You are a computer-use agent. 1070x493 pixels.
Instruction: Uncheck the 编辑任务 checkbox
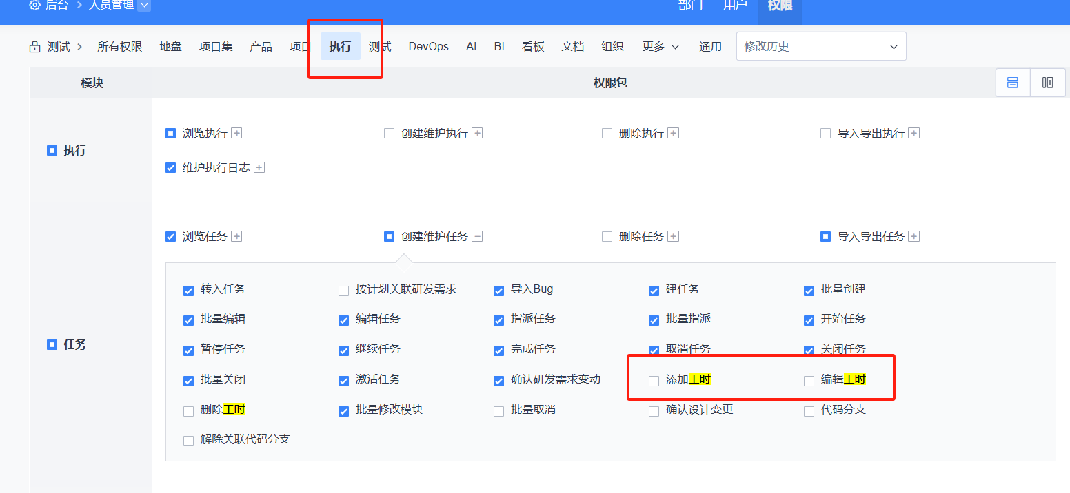[343, 320]
